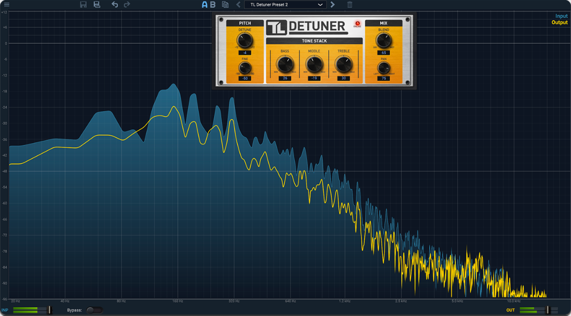
Task: Toggle the Input spectrum legend label
Action: point(561,16)
